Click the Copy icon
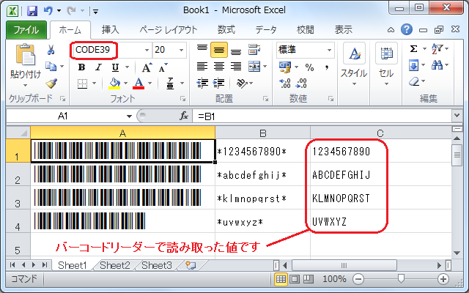The height and width of the screenshot is (293, 469). point(51,67)
